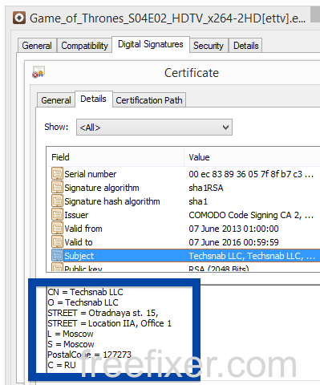Switch to the file Details tab
Image resolution: width=320 pixels, height=385 pixels.
pos(246,46)
